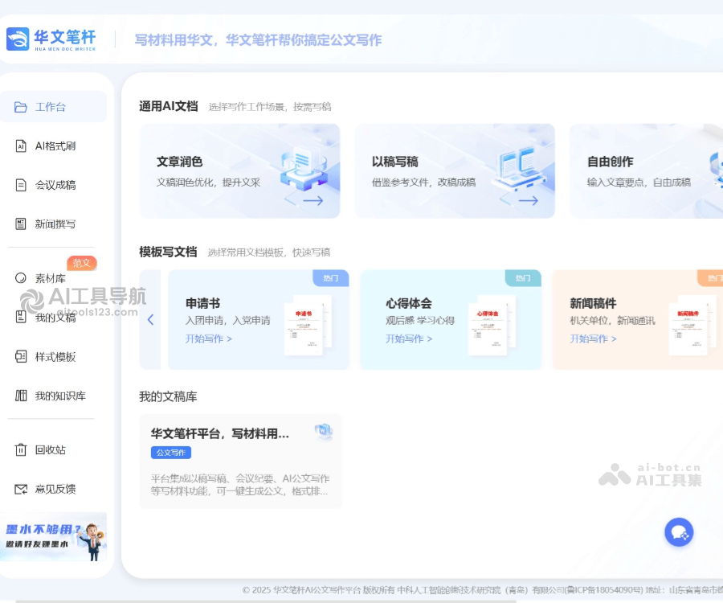Image resolution: width=723 pixels, height=603 pixels.
Task: Click the 回收站 trash can icon
Action: pyautogui.click(x=21, y=449)
